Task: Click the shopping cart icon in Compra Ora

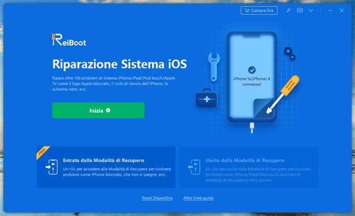Action: pos(247,10)
